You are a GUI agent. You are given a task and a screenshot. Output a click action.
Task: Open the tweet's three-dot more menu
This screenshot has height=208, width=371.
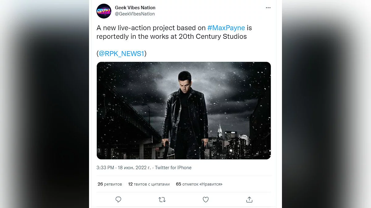(x=268, y=8)
